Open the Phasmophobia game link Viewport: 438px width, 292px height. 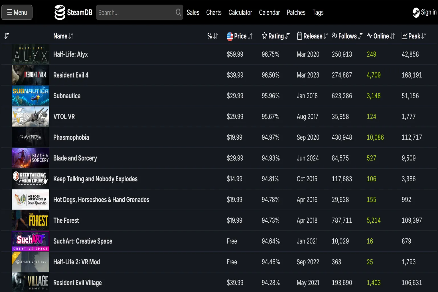click(x=71, y=138)
